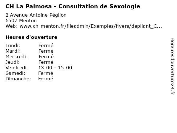
Task: Click the Heures d'ouverture heading
Action: coord(32,37)
